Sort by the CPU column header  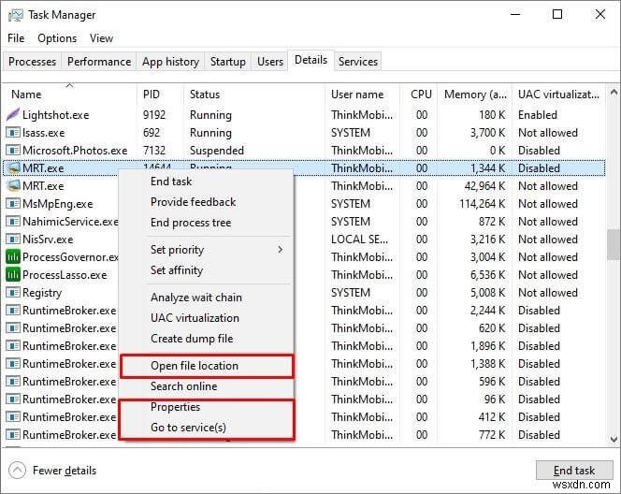[421, 94]
